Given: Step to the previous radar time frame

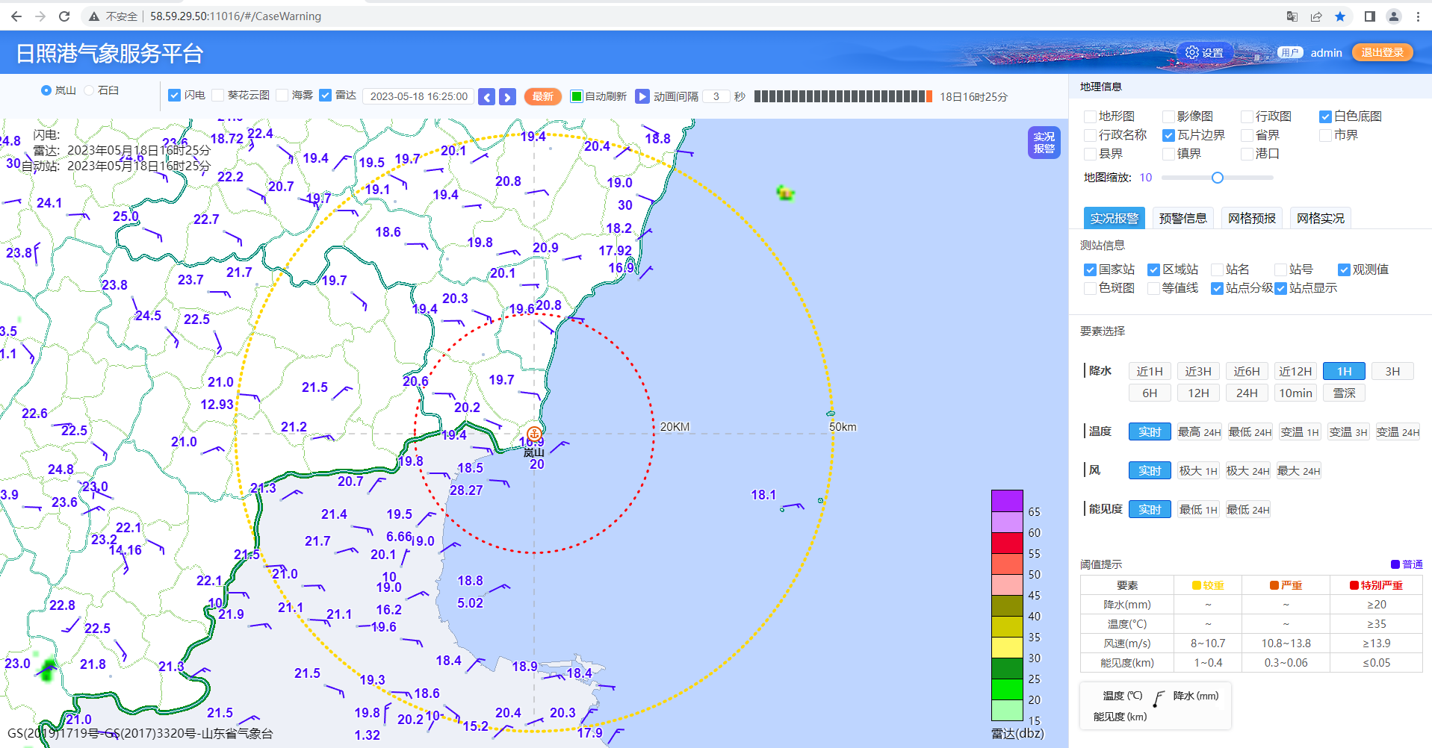Looking at the screenshot, I should pos(486,97).
